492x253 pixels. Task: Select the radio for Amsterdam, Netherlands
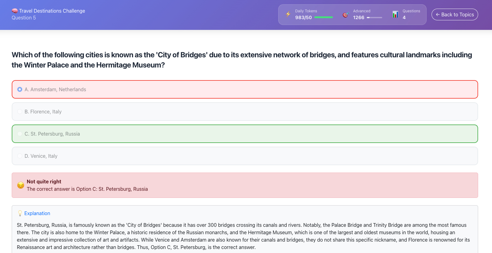click(x=20, y=89)
